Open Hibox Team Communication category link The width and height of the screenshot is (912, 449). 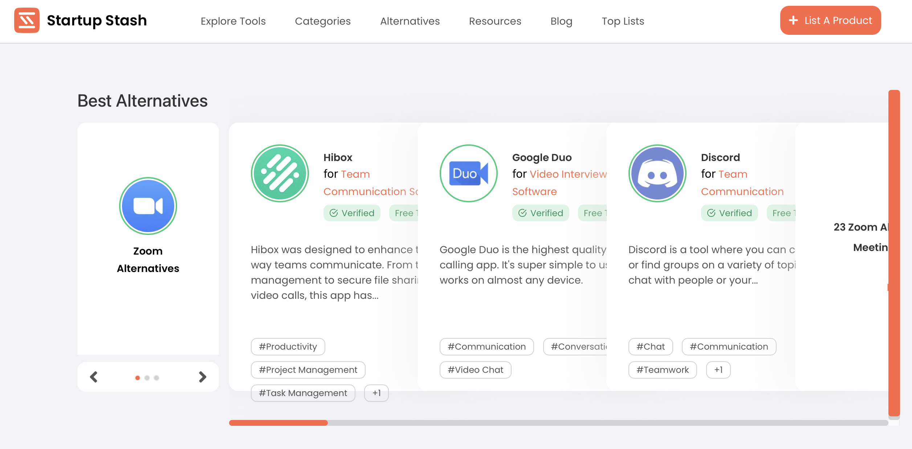(x=371, y=183)
